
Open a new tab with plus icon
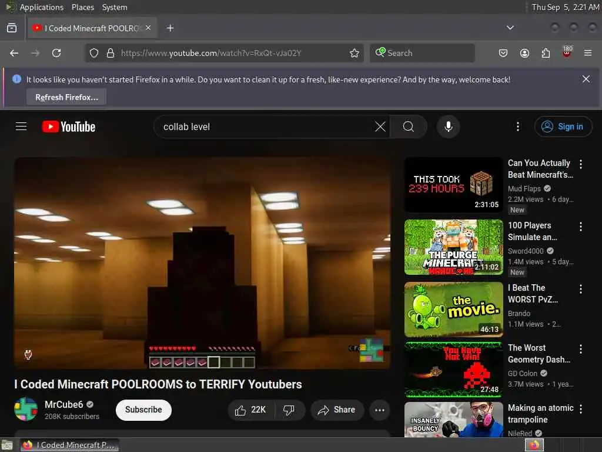coord(170,28)
